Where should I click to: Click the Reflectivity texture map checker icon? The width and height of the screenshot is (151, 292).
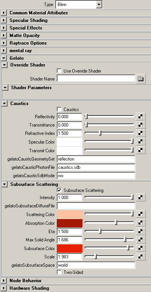point(140,117)
